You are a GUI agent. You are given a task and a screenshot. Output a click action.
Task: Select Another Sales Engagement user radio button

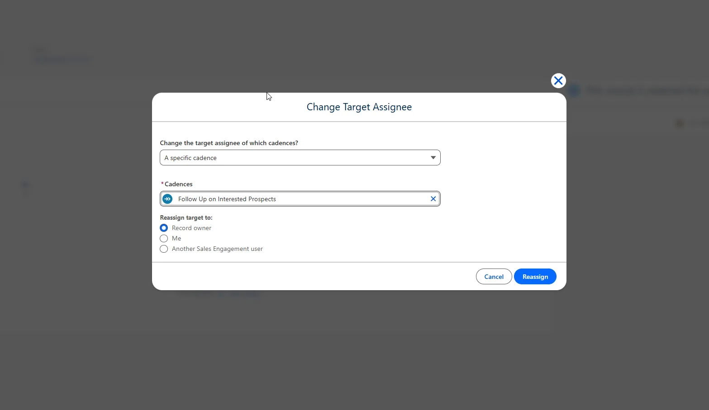164,249
